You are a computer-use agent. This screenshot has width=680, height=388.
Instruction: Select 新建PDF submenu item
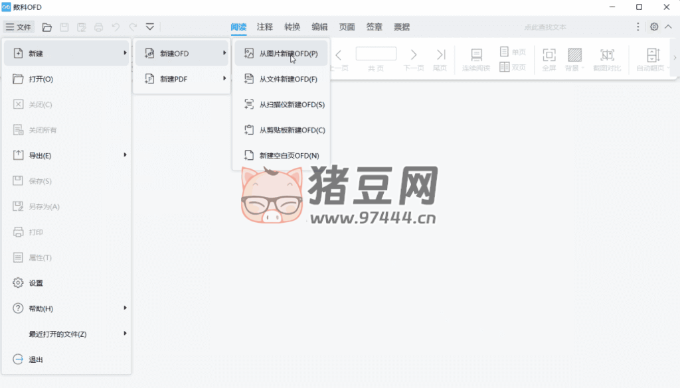pos(182,79)
